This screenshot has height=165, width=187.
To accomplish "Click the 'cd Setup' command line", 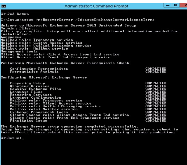I will [x=15, y=14].
